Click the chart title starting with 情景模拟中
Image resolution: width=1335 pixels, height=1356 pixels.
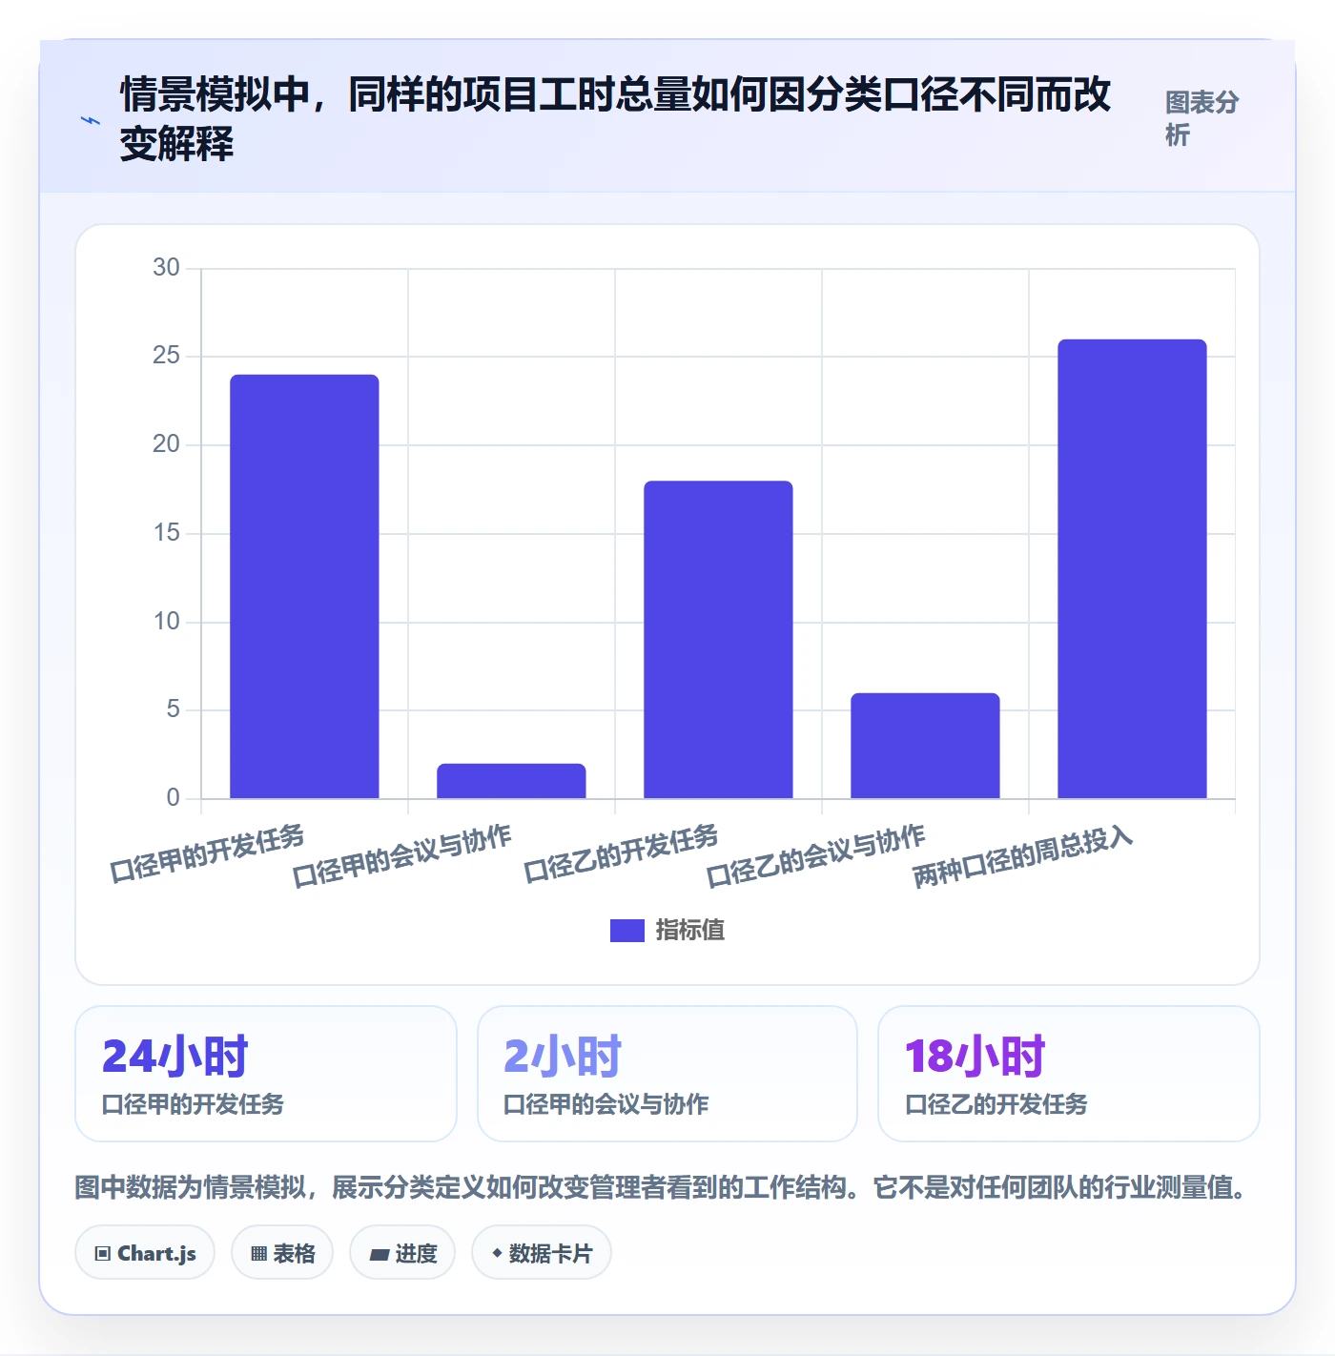615,119
